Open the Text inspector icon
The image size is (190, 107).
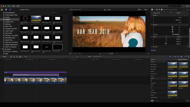click(x=152, y=10)
